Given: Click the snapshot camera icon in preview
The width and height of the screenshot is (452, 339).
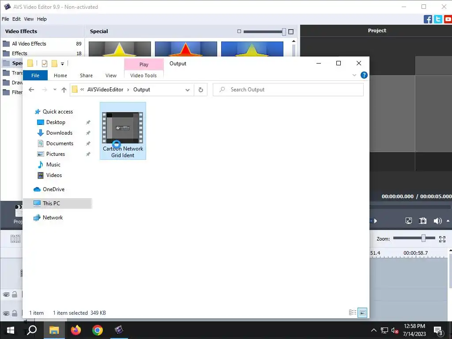Looking at the screenshot, I should click(x=422, y=221).
